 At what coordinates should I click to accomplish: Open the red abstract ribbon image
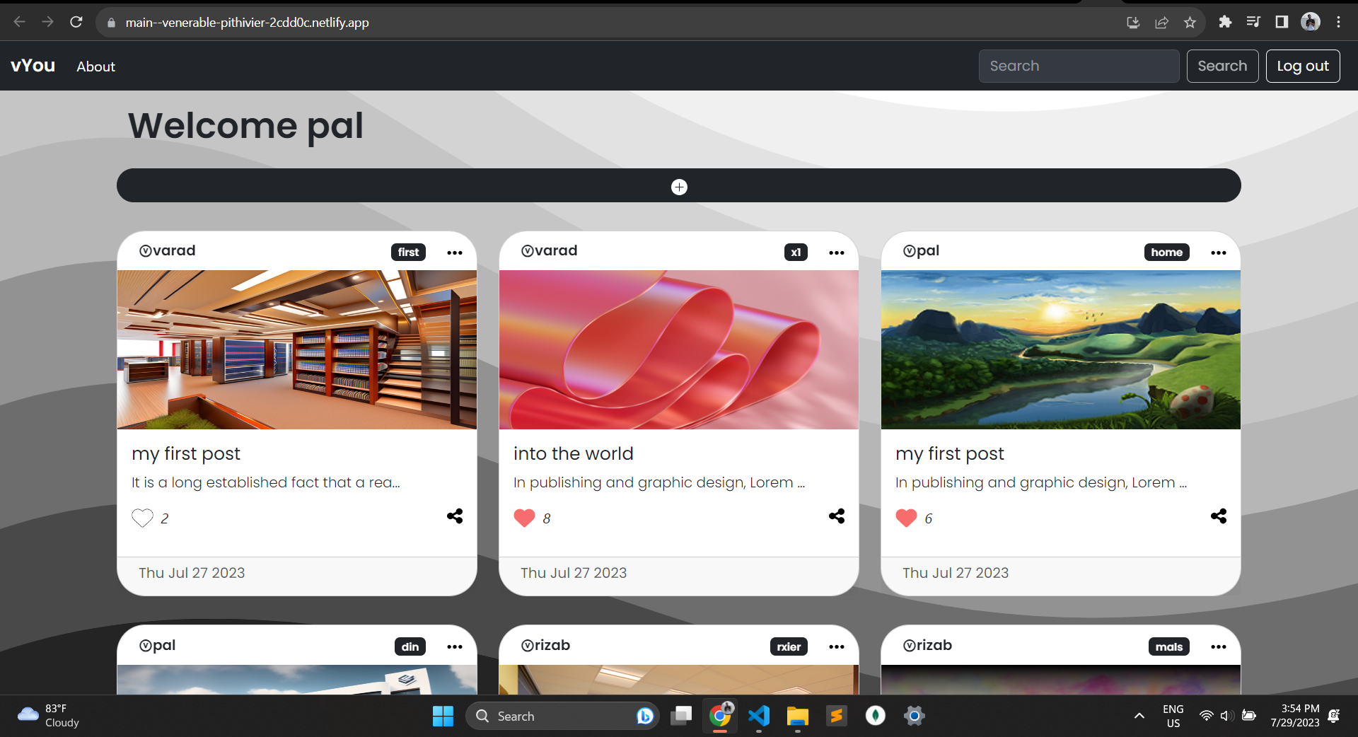(679, 349)
